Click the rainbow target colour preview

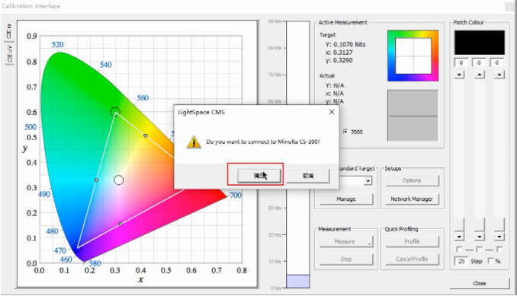413,56
